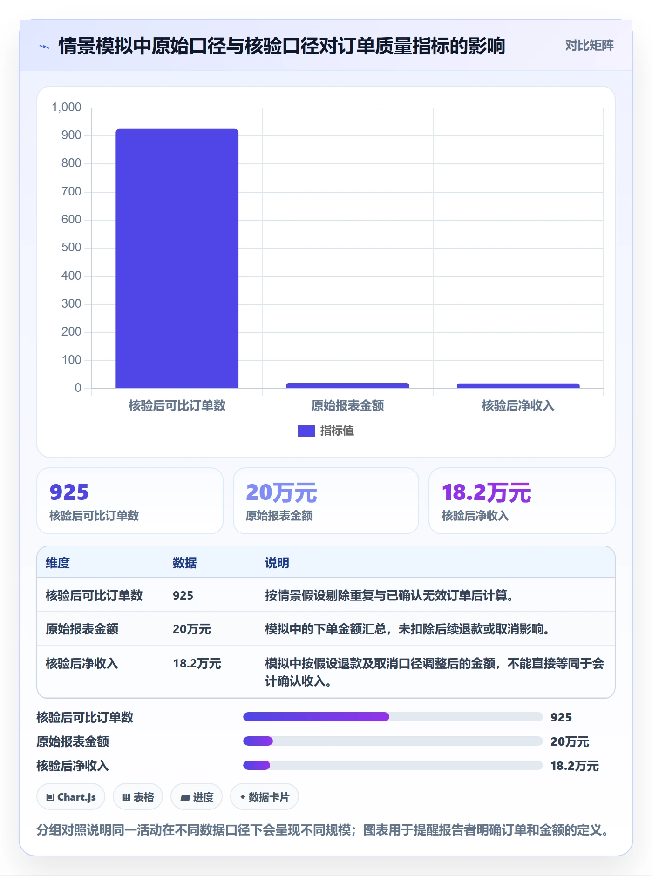Select table row cell 原始报表金额
Image resolution: width=652 pixels, height=876 pixels.
pos(82,629)
